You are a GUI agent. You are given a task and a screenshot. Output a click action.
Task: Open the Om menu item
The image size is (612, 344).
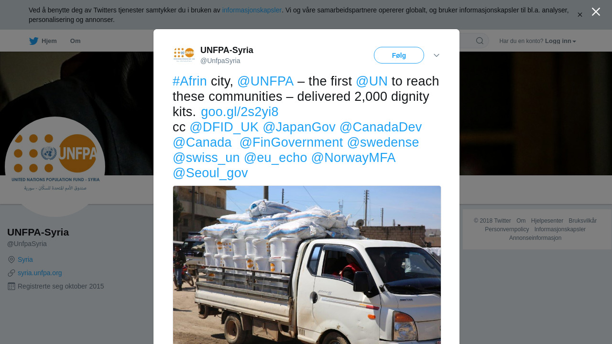tap(76, 41)
